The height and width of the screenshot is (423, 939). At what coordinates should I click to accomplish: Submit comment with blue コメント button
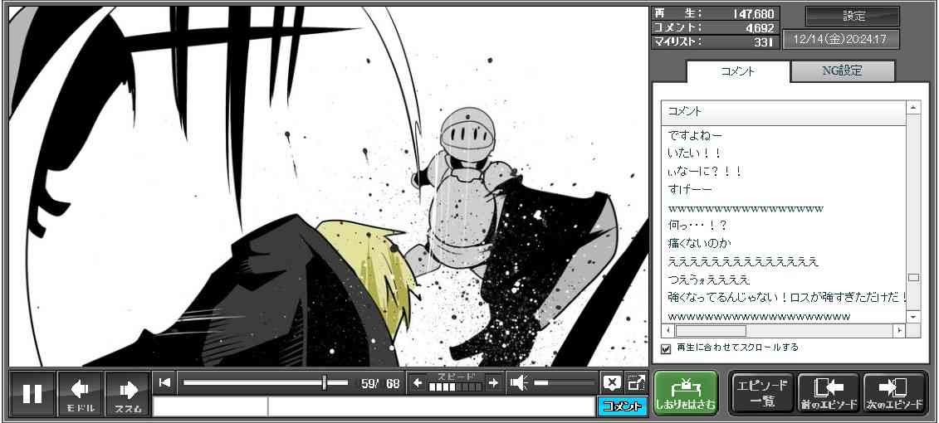(622, 406)
